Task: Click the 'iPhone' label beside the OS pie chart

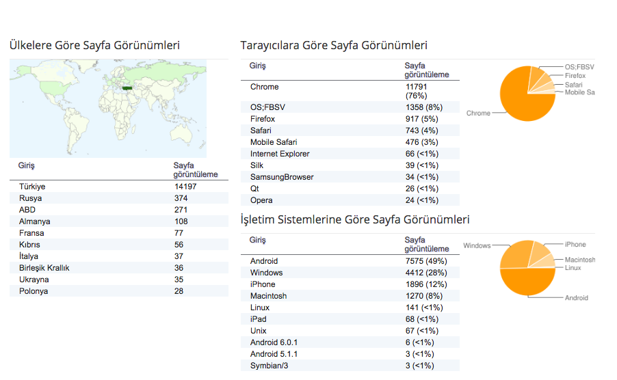Action: point(575,245)
